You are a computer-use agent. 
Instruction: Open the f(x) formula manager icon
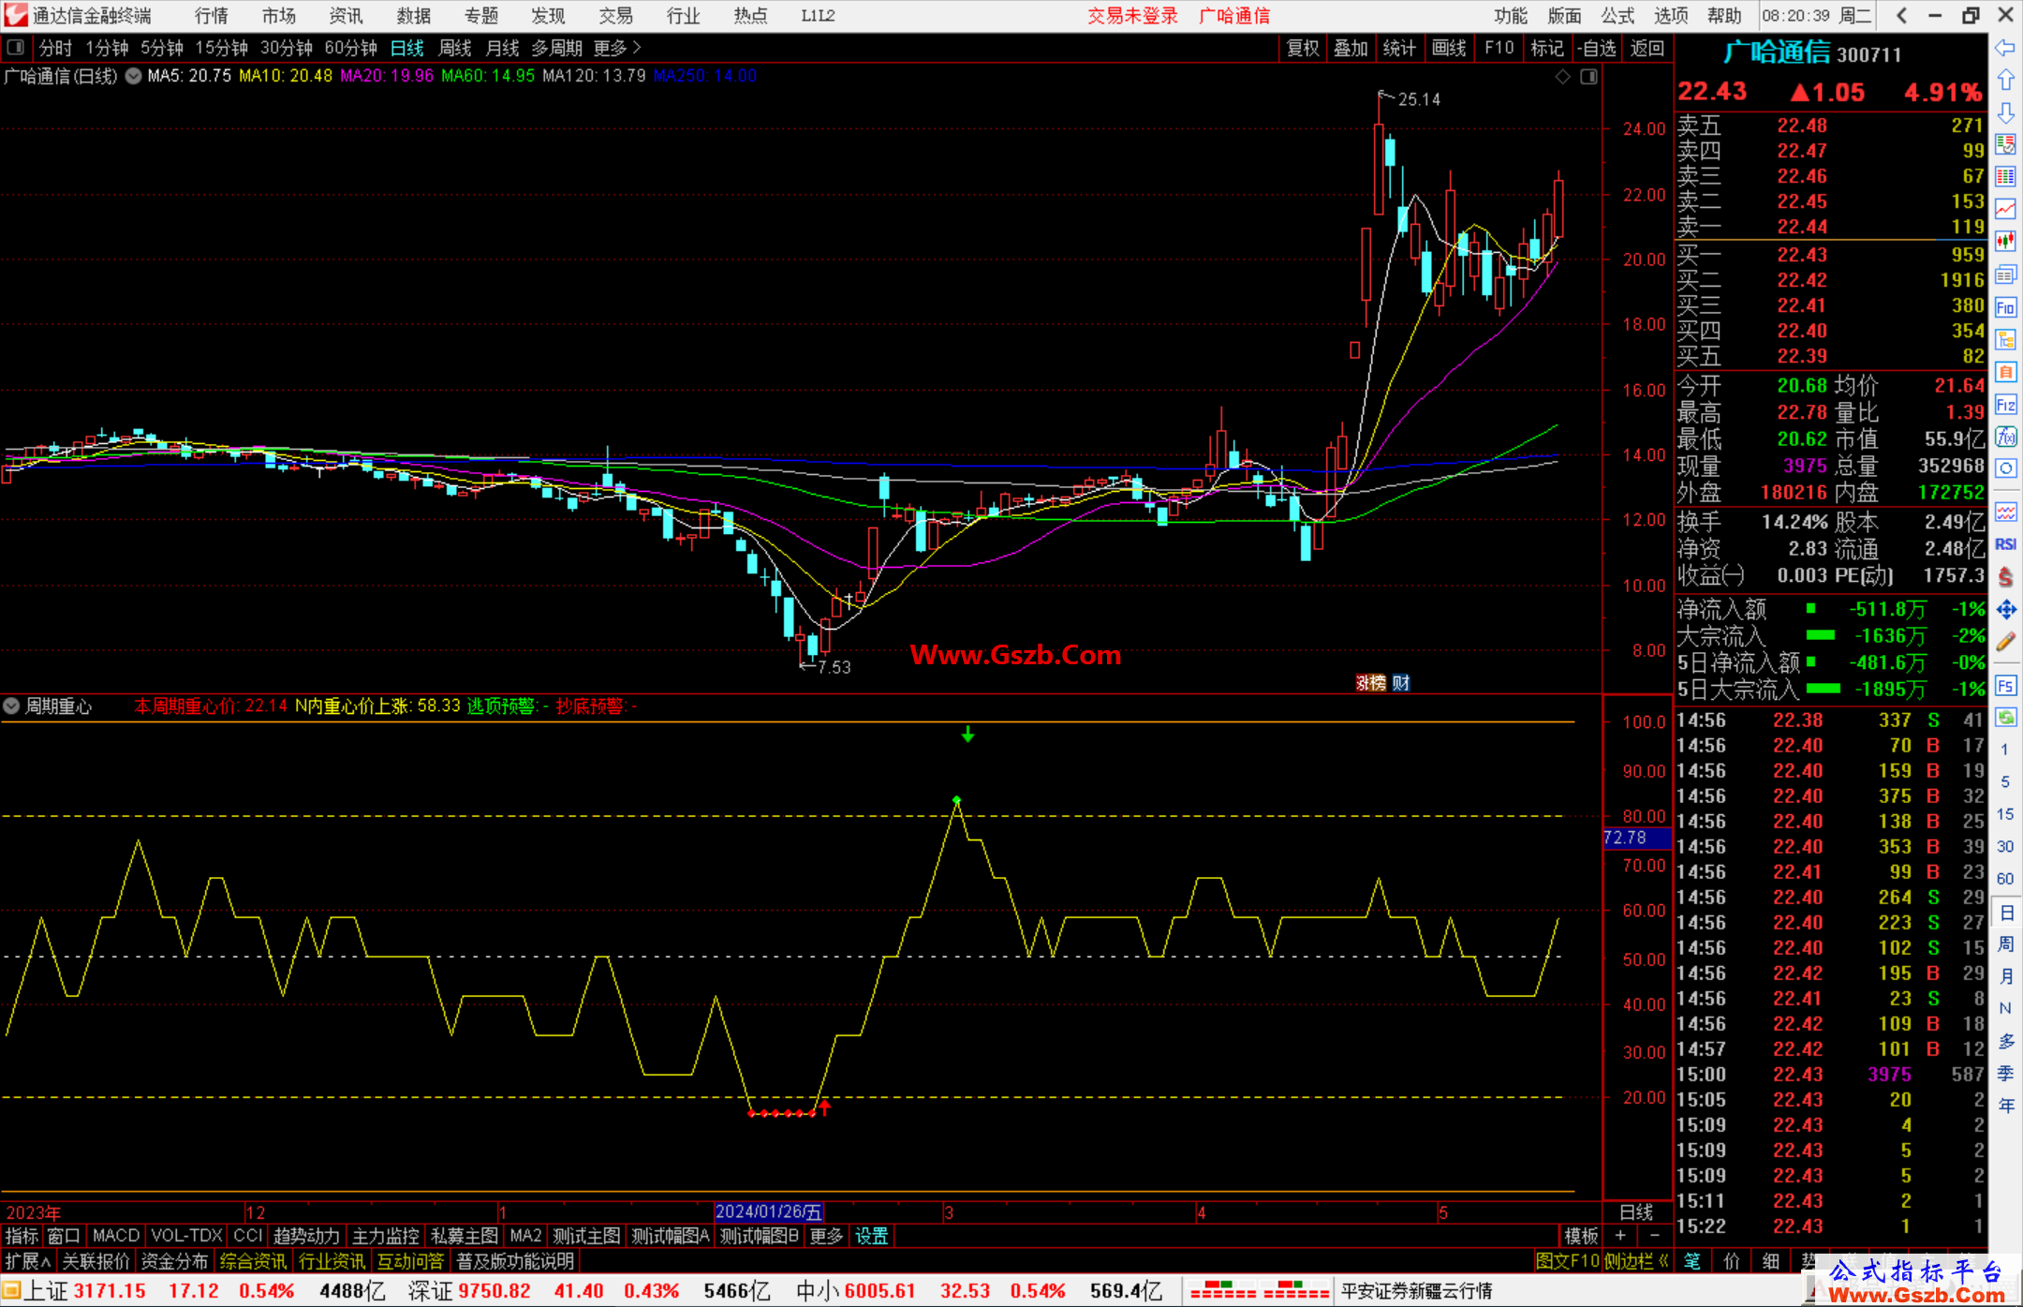click(x=2005, y=437)
